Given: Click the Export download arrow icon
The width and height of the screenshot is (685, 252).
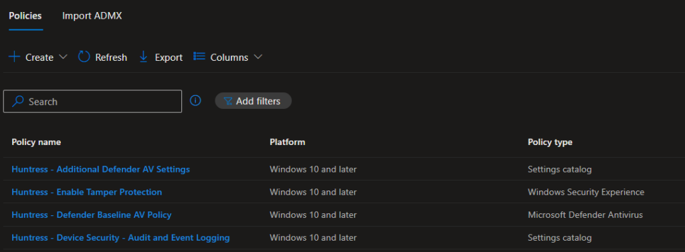Looking at the screenshot, I should [143, 57].
